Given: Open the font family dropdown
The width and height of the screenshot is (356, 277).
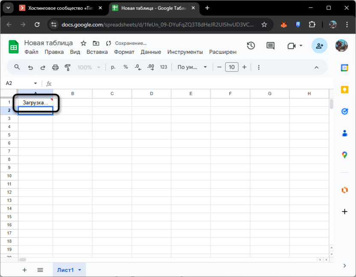Looking at the screenshot, I should tap(192, 67).
